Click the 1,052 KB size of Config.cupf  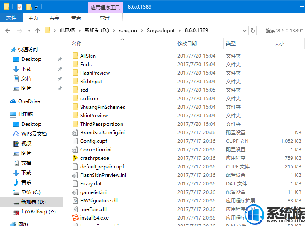coord(291,141)
